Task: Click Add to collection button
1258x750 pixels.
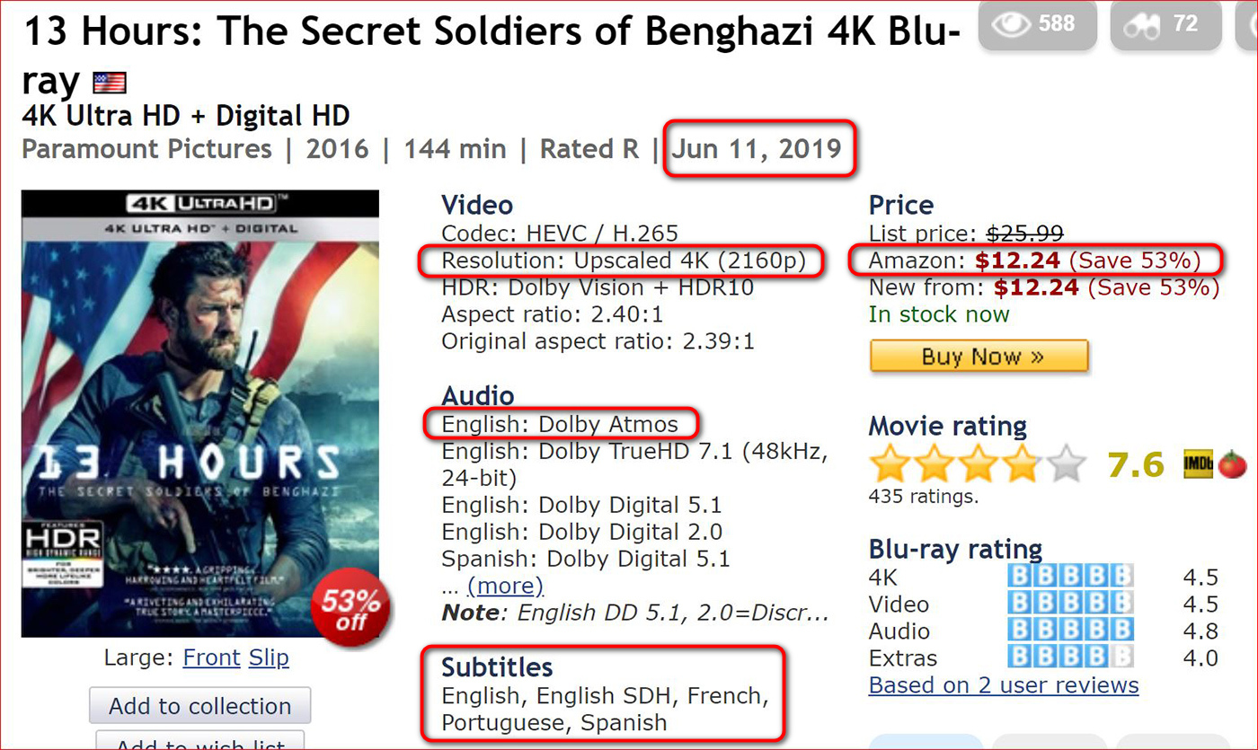Action: 199,706
